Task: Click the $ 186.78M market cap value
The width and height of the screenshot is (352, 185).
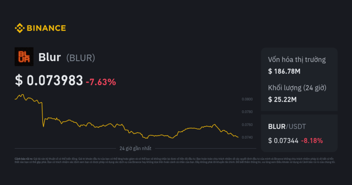Action: 284,71
